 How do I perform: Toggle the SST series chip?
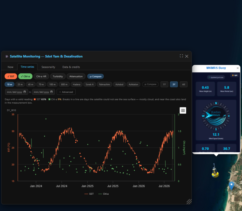tap(11, 76)
